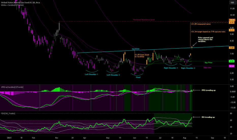Click the 'Buy Price' label
The height and width of the screenshot is (140, 237).
[209, 63]
